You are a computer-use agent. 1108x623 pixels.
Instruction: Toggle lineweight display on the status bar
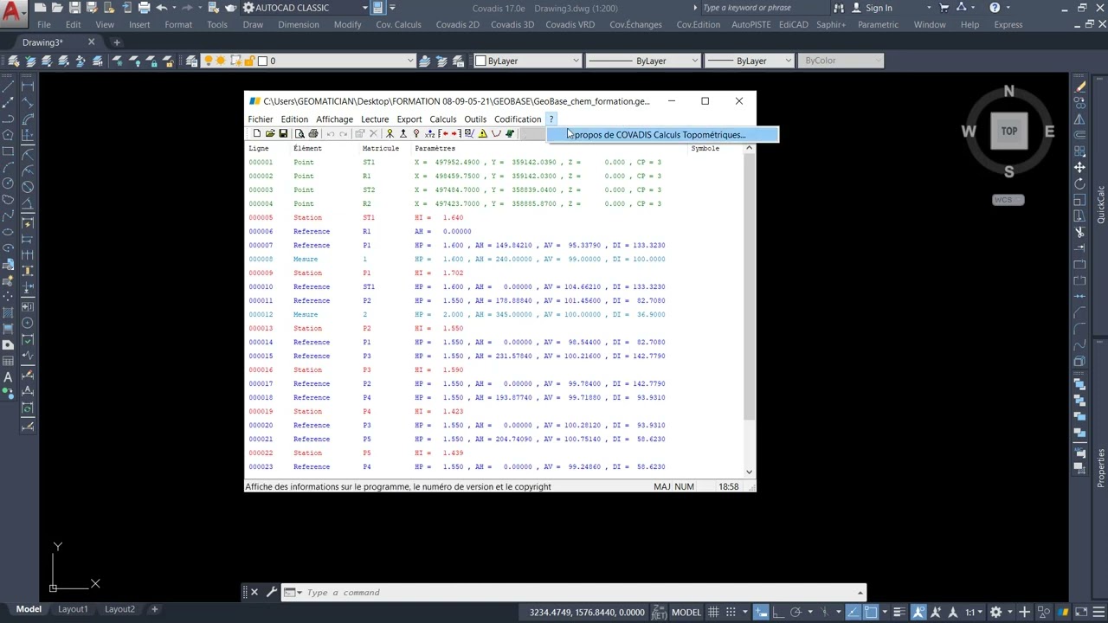click(x=899, y=612)
